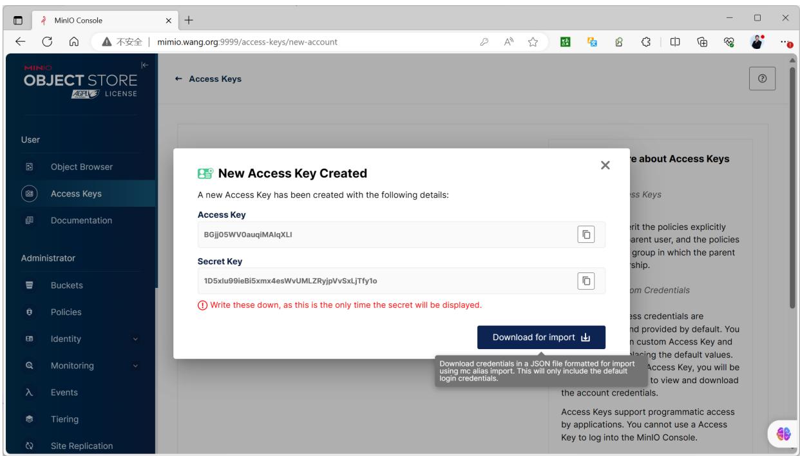This screenshot has height=456, width=800.
Task: Add this page to favorites star
Action: [533, 43]
